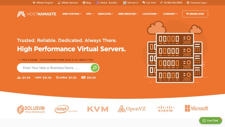Click the Affiliate Program handshake icon
Screen dimensions: 225x127
[x=34, y=3]
